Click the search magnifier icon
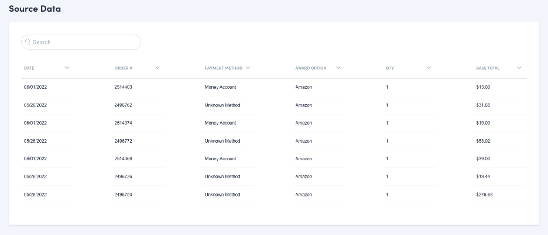 pyautogui.click(x=28, y=42)
